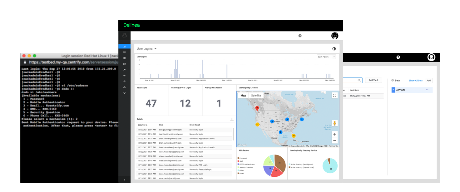The height and width of the screenshot is (192, 460).
Task: Toggle the dark mode contrast icon
Action: click(x=334, y=48)
